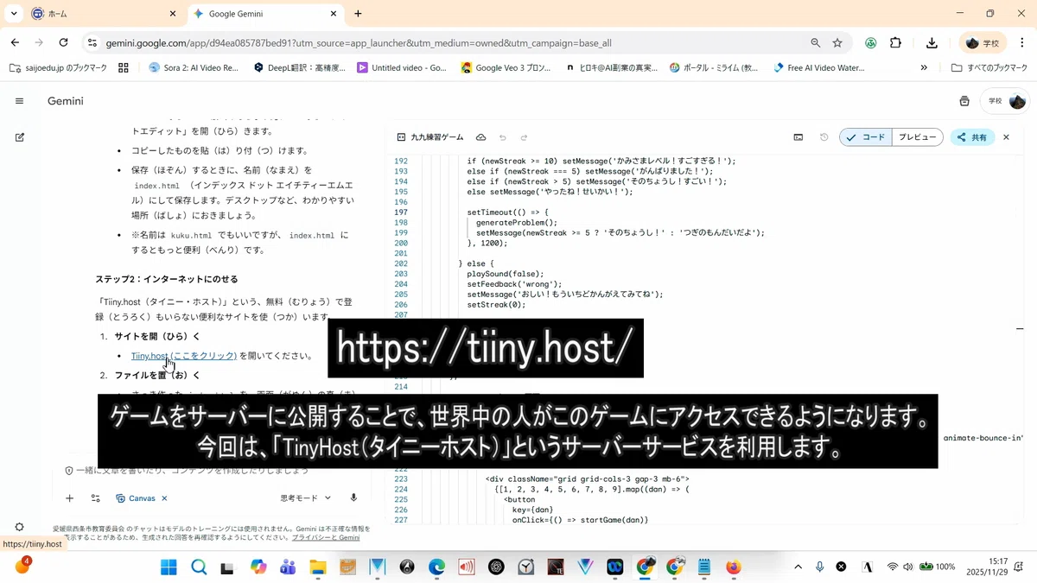Start a new chat with the pencil icon
The width and height of the screenshot is (1037, 583).
(19, 137)
